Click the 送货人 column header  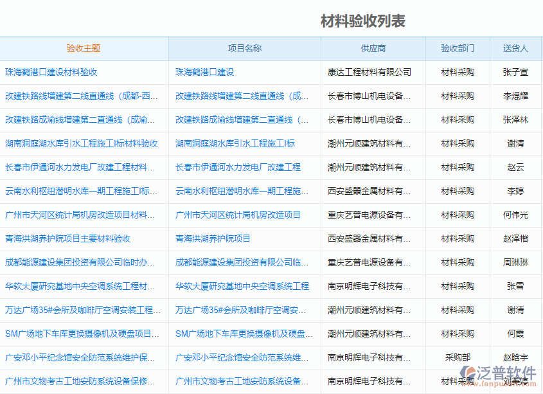point(515,48)
